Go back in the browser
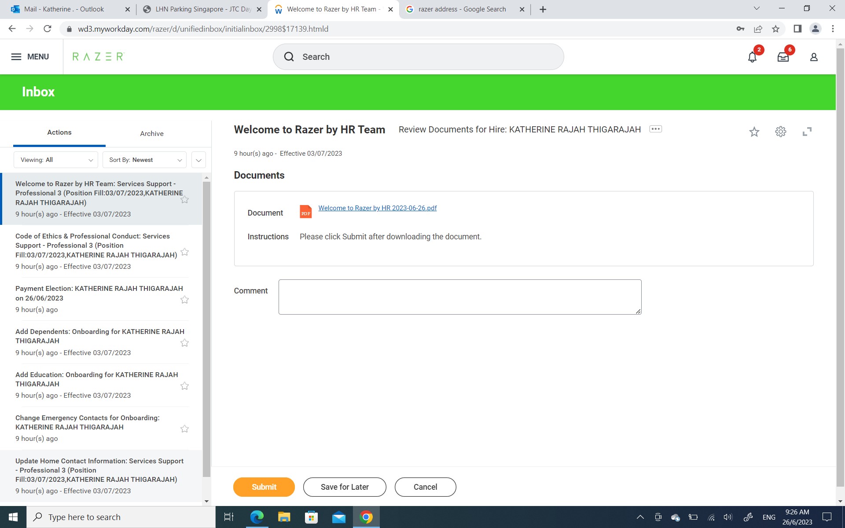This screenshot has width=845, height=528. [12, 29]
